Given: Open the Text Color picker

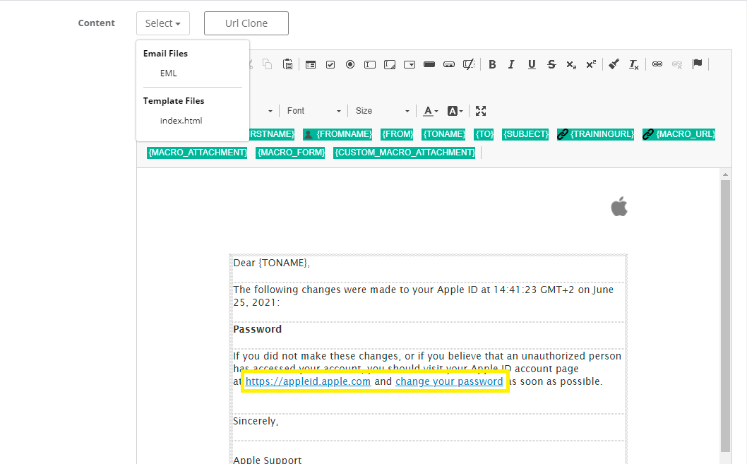Looking at the screenshot, I should [x=430, y=111].
